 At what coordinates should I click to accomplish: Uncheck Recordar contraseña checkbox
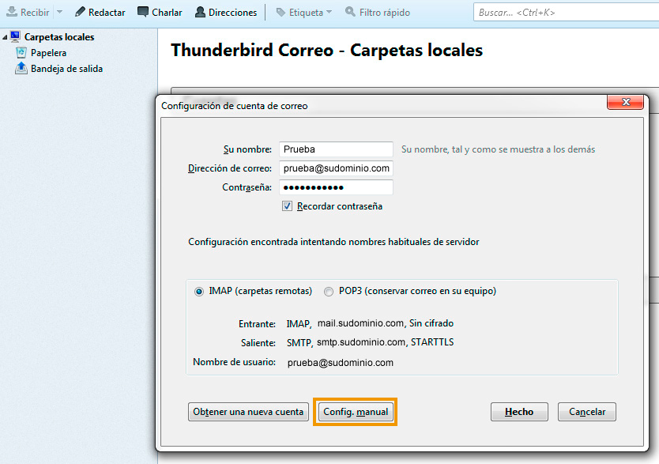tap(287, 206)
